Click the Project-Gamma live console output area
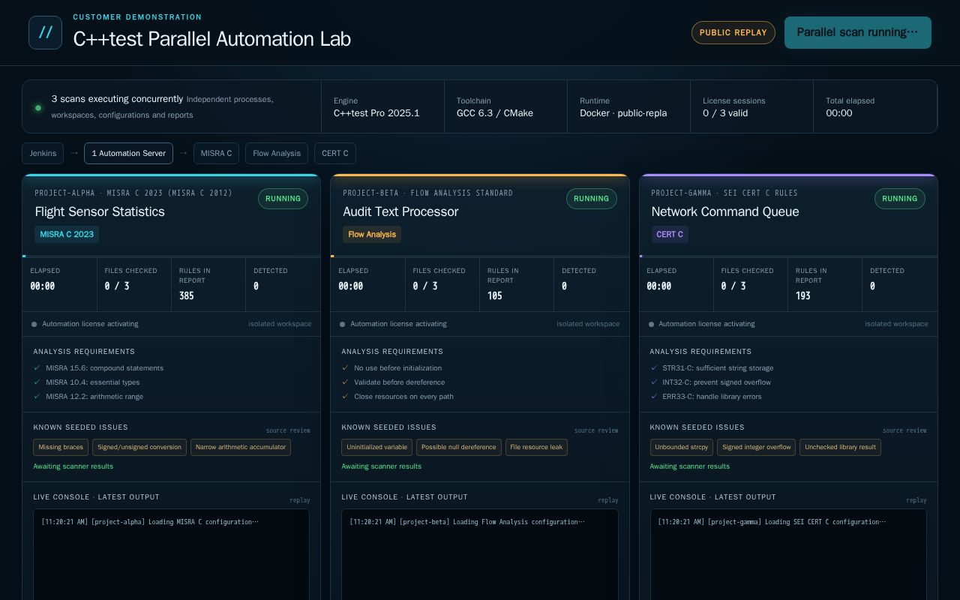 coord(788,554)
